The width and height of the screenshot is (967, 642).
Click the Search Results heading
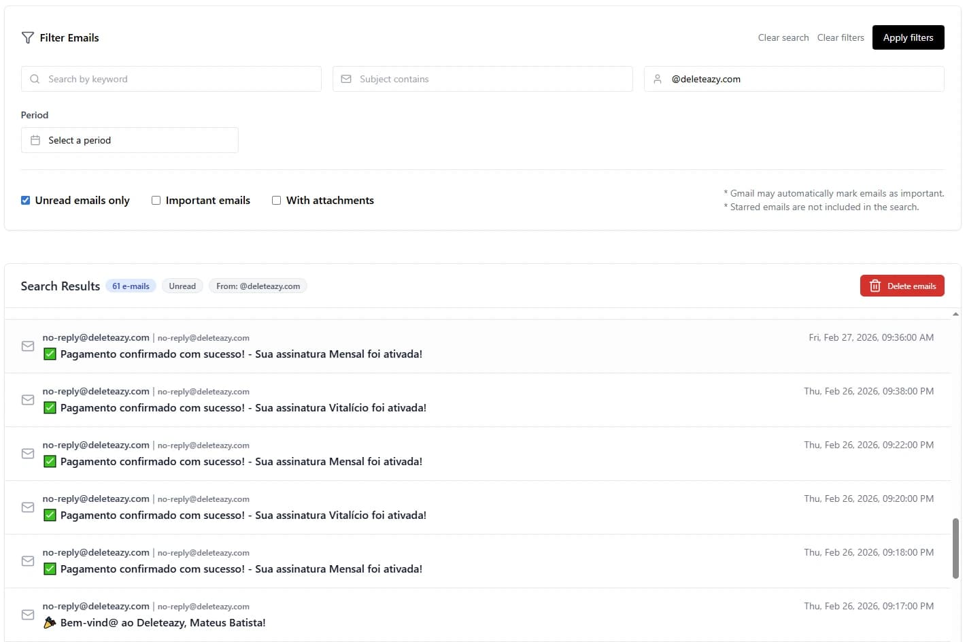(x=61, y=286)
